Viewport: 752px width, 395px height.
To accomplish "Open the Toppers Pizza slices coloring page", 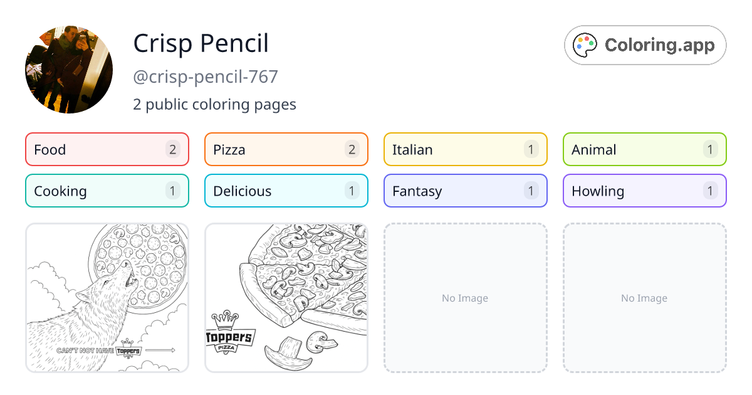I will pyautogui.click(x=286, y=298).
